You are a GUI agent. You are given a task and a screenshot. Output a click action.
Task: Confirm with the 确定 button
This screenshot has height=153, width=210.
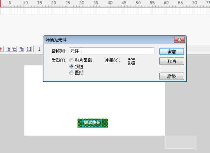pyautogui.click(x=171, y=52)
